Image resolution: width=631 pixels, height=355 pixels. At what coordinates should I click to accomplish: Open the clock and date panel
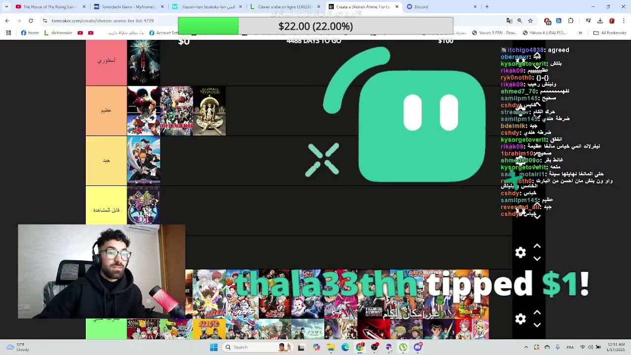616,347
